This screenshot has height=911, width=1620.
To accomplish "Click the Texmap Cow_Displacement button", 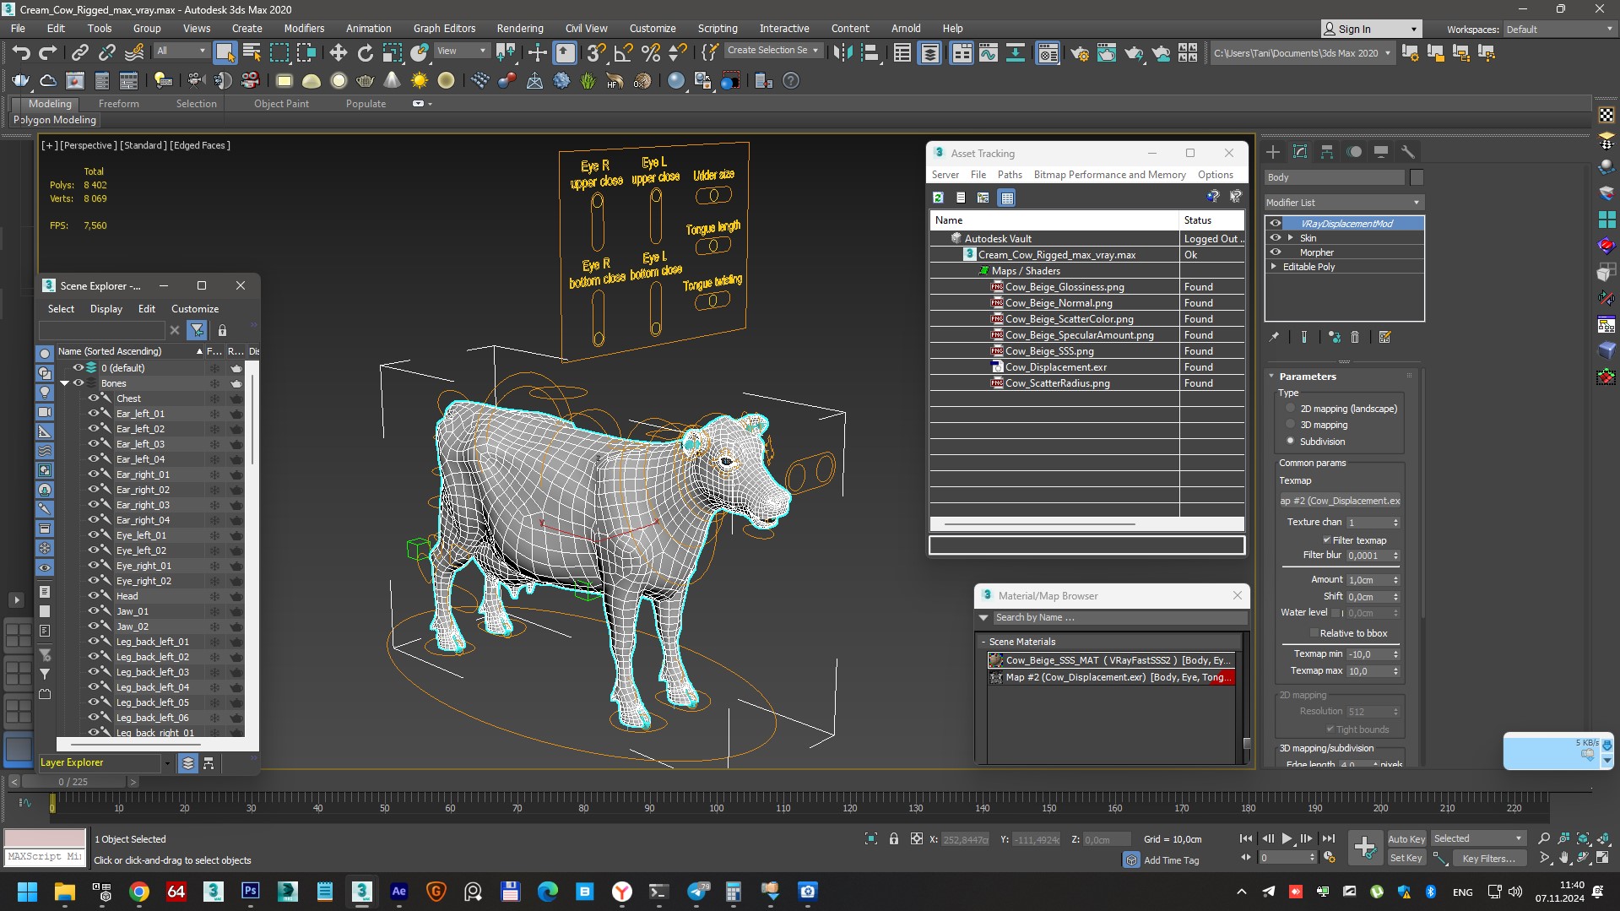I will [x=1340, y=501].
